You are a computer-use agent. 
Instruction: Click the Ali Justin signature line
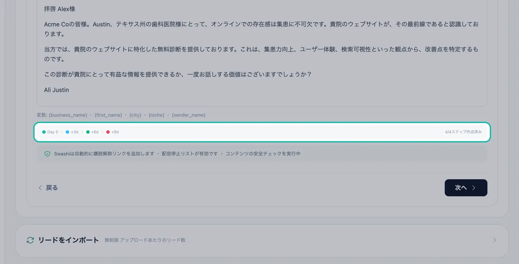[x=56, y=90]
